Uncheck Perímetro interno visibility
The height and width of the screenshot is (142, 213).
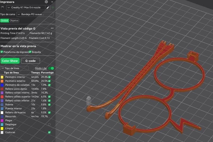(x=49, y=77)
